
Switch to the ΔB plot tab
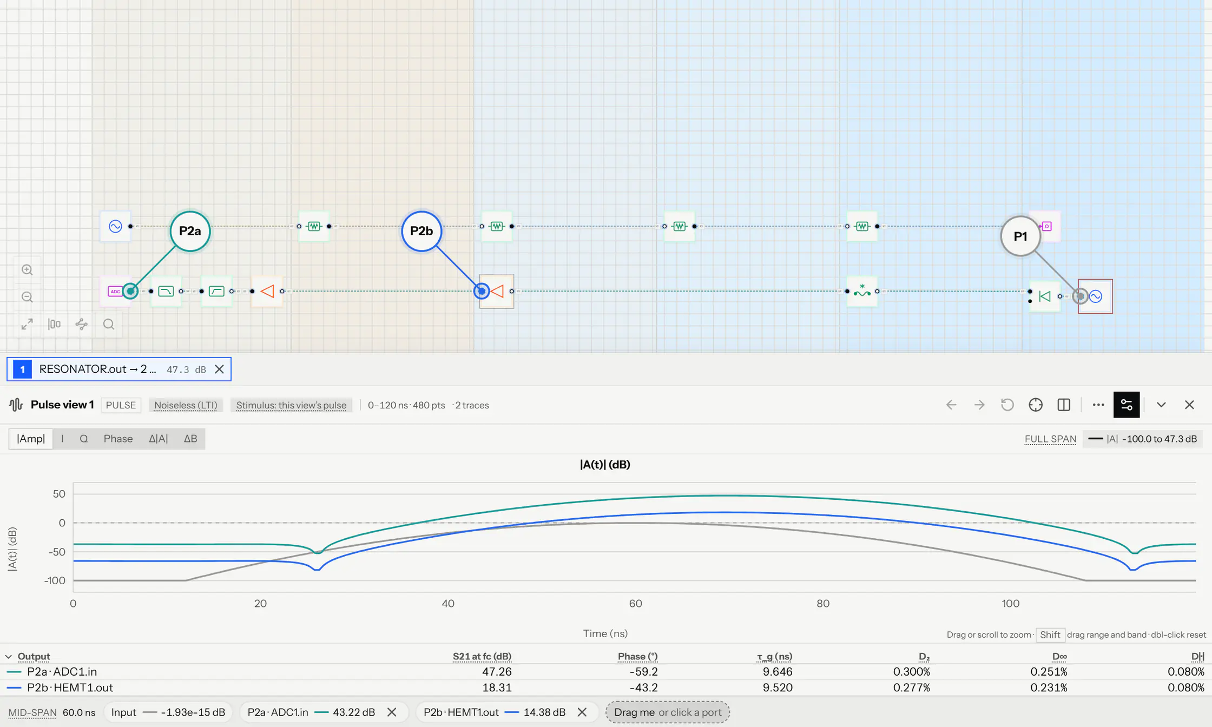click(x=190, y=439)
